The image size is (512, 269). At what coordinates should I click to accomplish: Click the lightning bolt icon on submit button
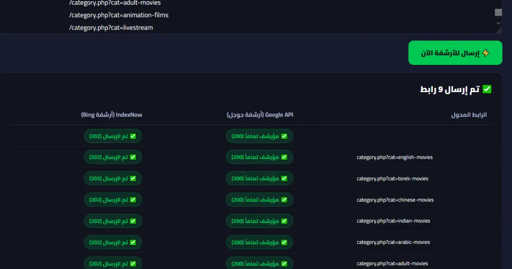[486, 53]
